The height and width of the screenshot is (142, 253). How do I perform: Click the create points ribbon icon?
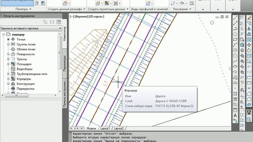(65, 3)
